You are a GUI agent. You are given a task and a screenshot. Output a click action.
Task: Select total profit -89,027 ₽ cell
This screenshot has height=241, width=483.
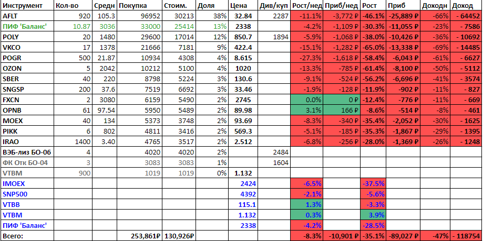pyautogui.click(x=403, y=236)
